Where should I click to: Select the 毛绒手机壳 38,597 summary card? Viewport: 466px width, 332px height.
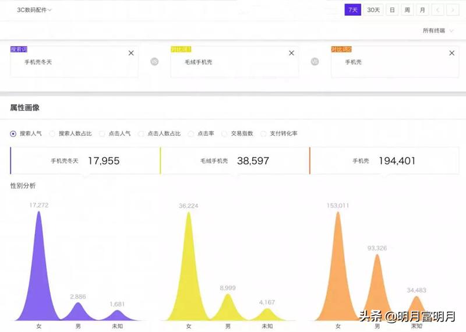tap(235, 161)
